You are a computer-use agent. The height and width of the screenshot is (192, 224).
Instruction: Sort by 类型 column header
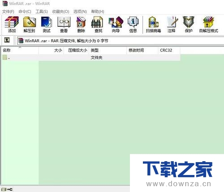[108, 50]
